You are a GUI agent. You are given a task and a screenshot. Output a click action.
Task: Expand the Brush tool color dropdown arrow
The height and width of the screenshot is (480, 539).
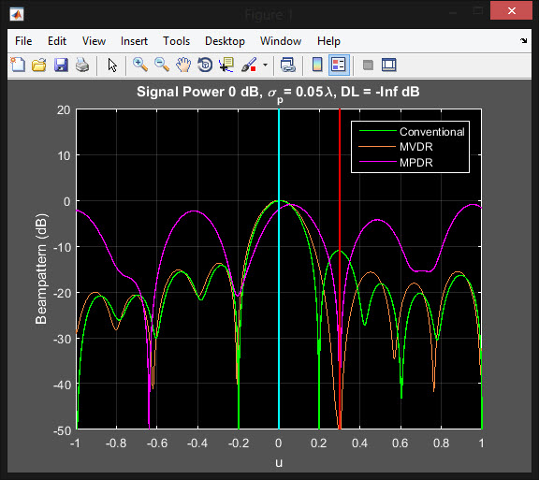[x=265, y=65]
